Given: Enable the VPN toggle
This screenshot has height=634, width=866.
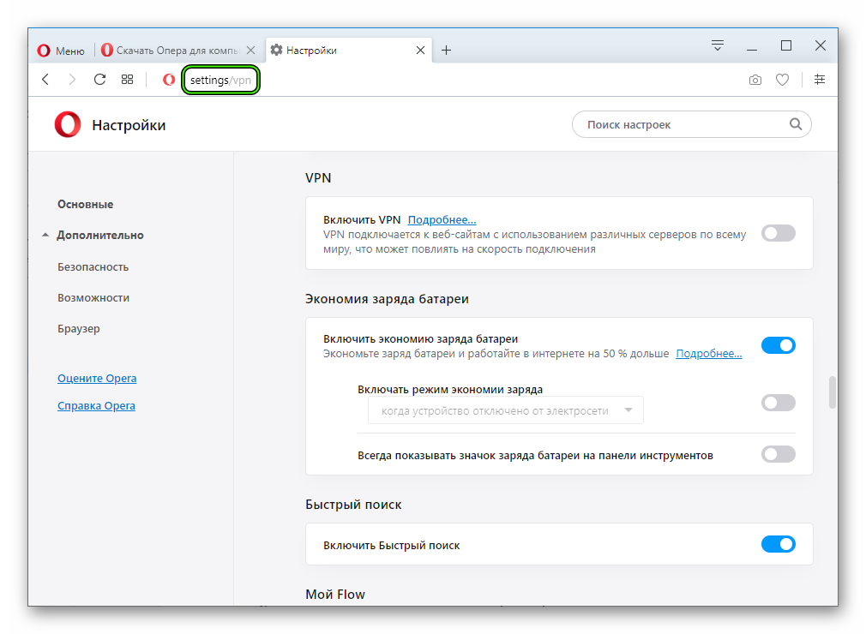Looking at the screenshot, I should point(778,233).
